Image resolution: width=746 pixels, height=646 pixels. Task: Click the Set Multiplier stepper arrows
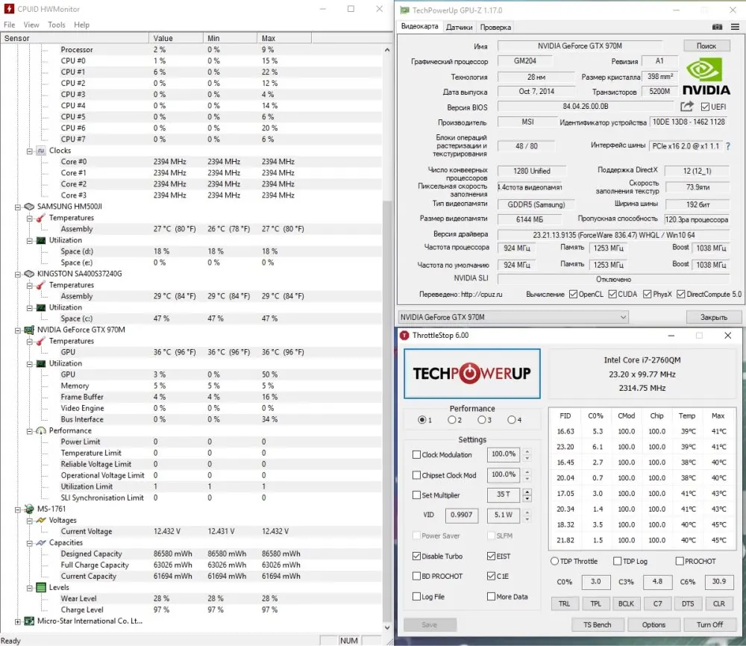(x=527, y=495)
